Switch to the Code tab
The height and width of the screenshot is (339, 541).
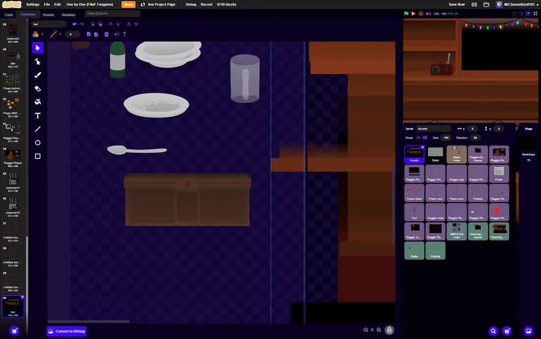click(8, 15)
